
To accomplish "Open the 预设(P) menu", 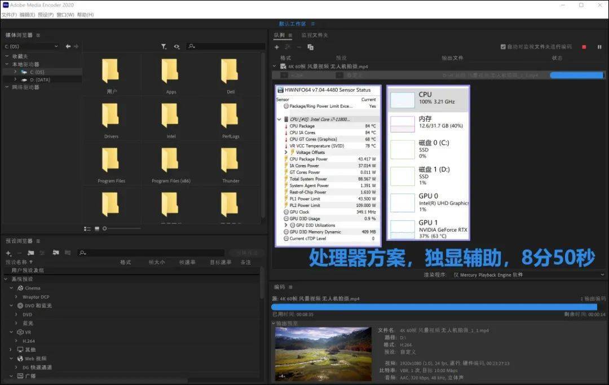I will [x=46, y=15].
